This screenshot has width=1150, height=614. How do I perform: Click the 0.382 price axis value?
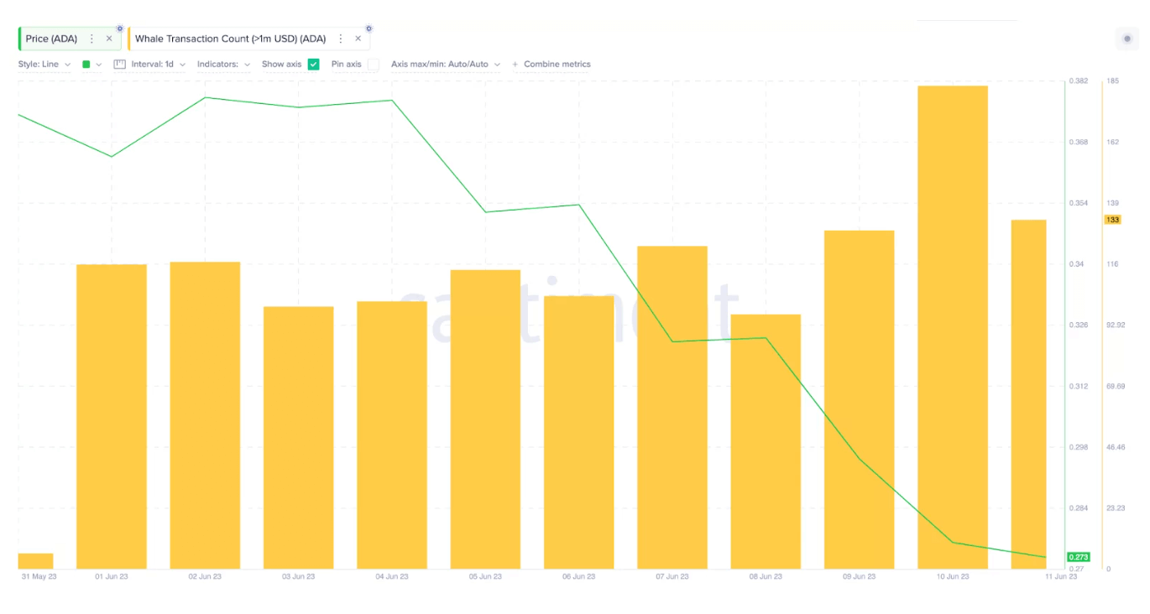1078,81
